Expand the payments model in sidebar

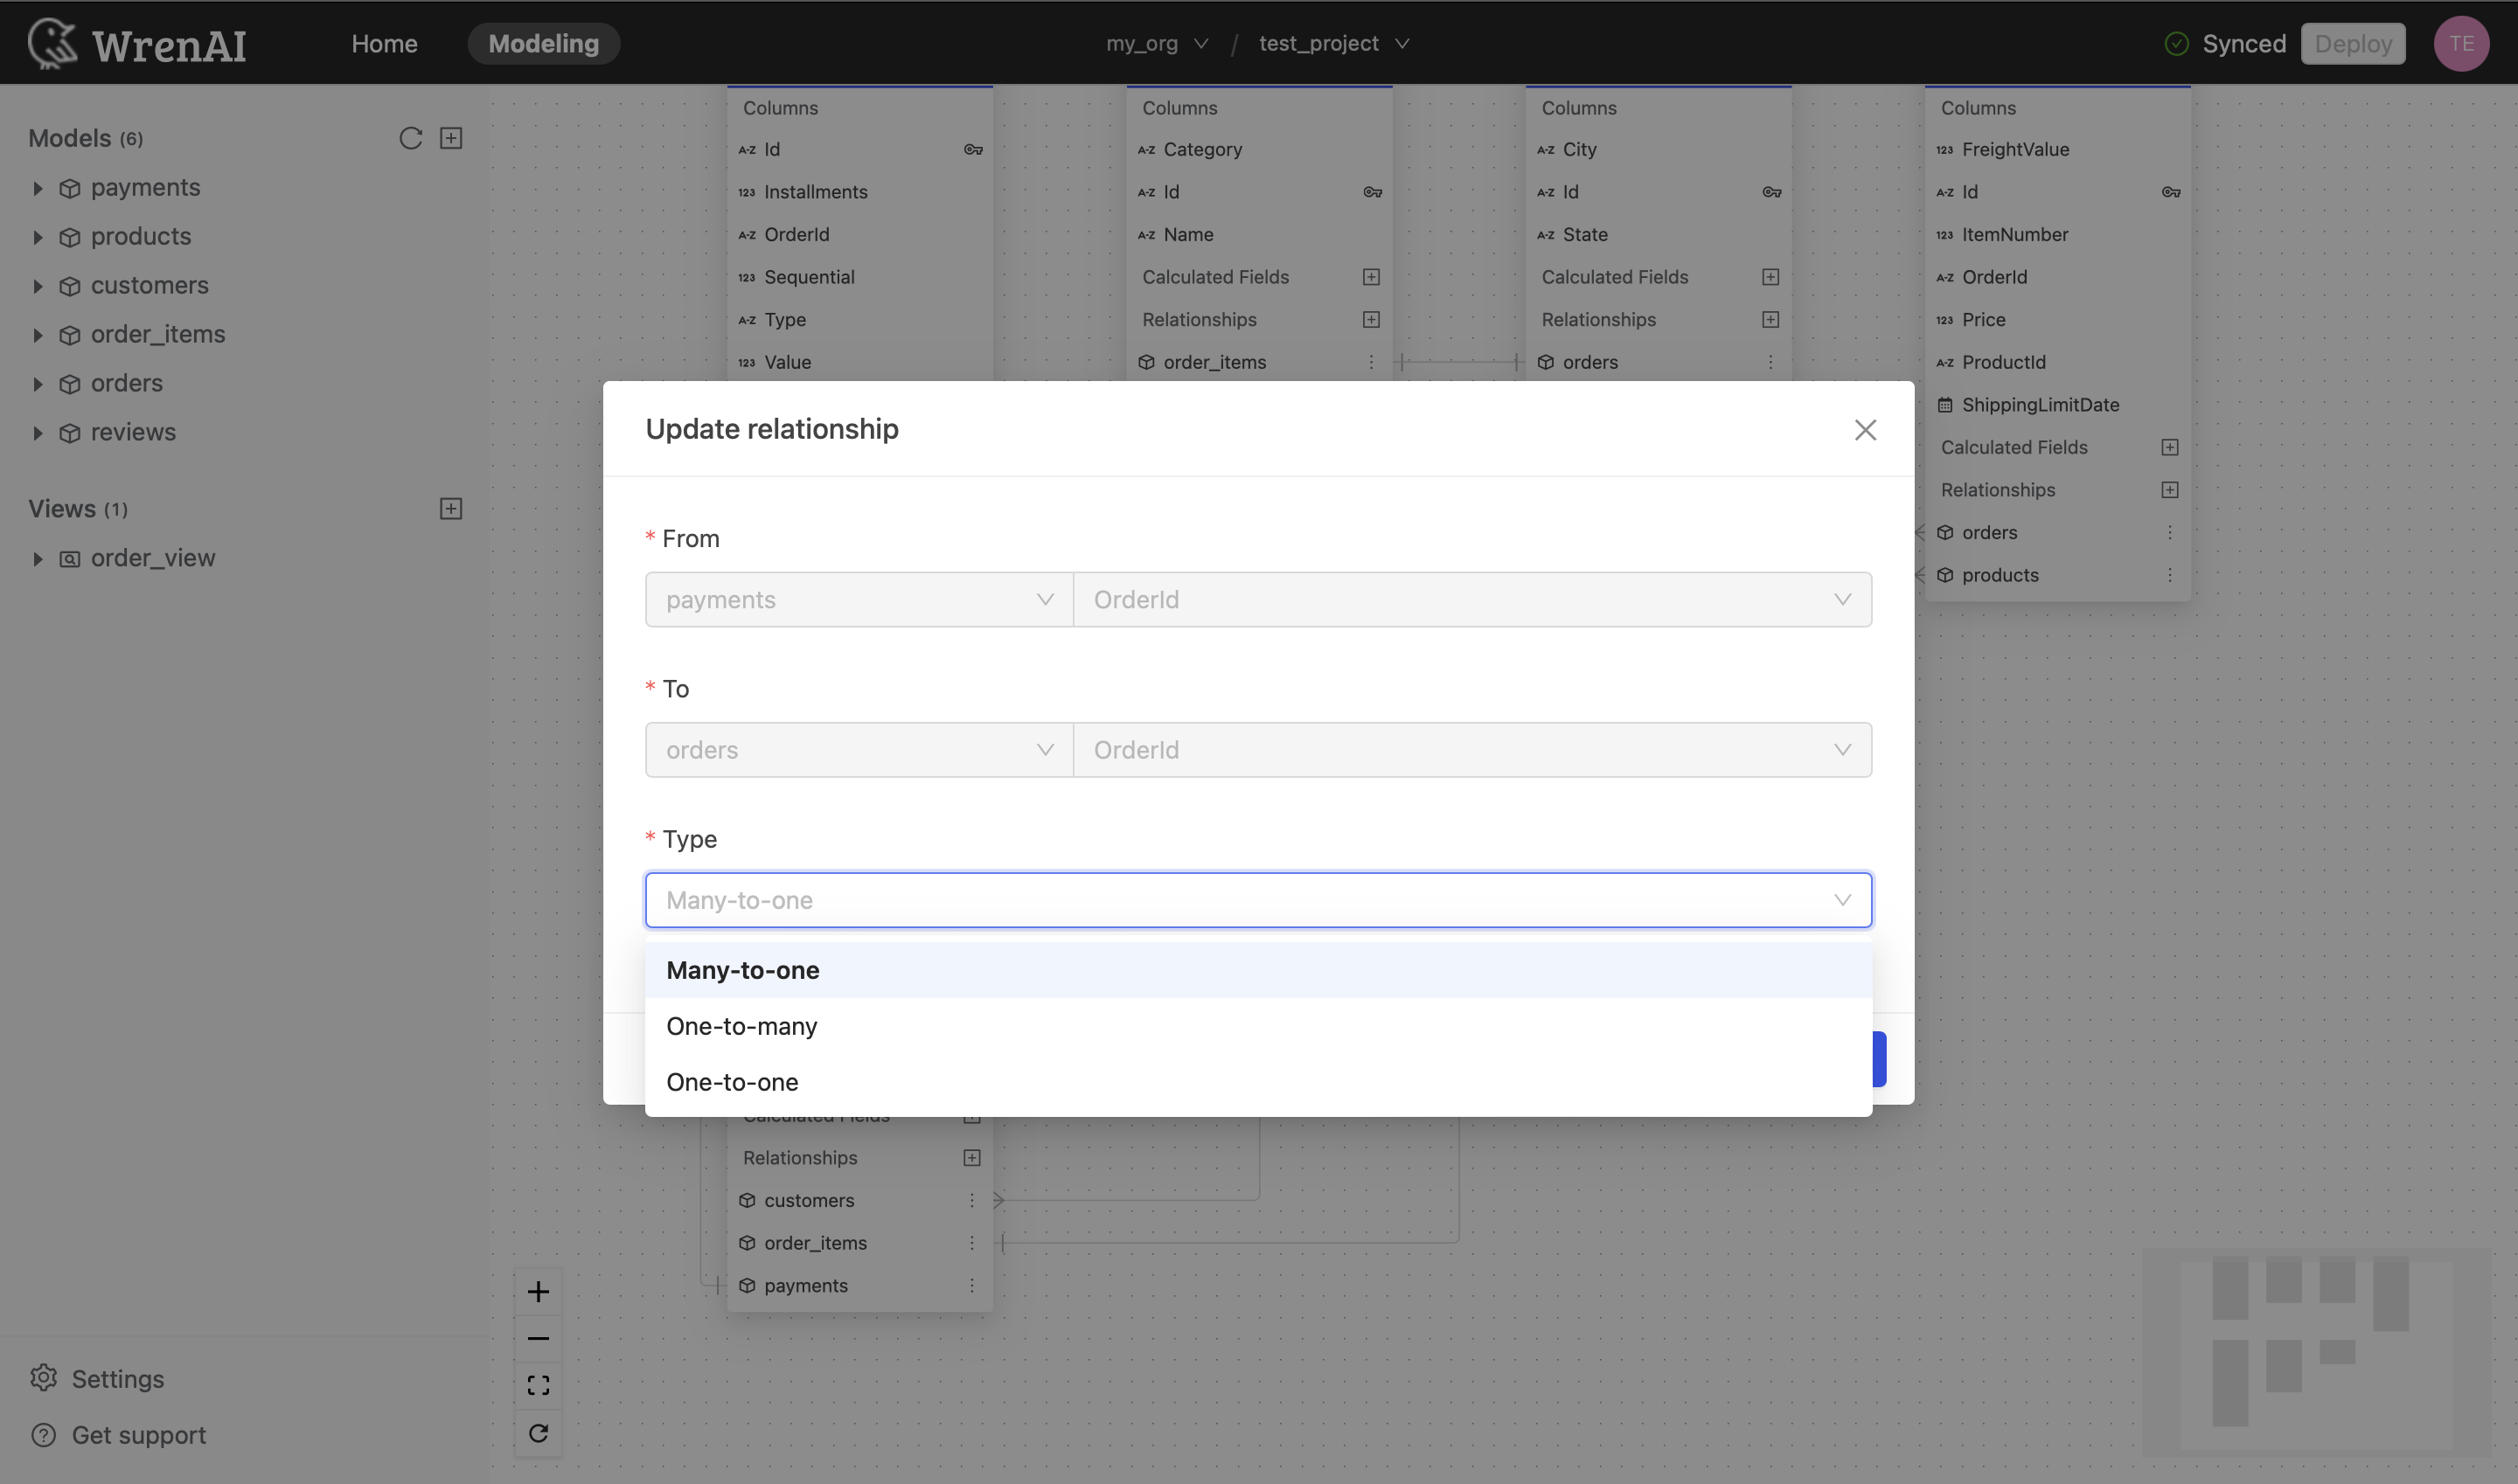pyautogui.click(x=38, y=188)
